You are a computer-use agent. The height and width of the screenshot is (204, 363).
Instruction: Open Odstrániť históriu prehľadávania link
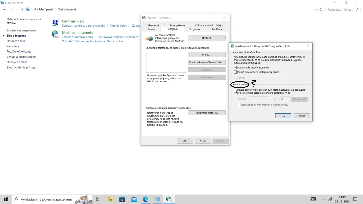pos(92,41)
